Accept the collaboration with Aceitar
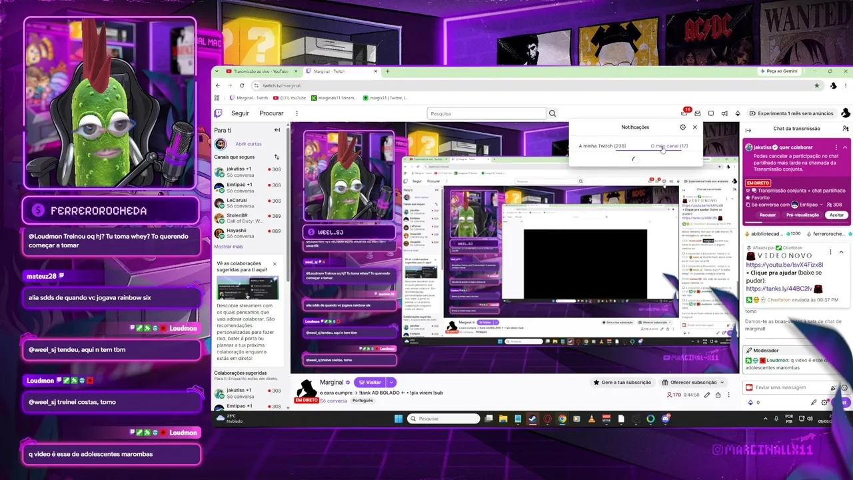 [x=836, y=215]
